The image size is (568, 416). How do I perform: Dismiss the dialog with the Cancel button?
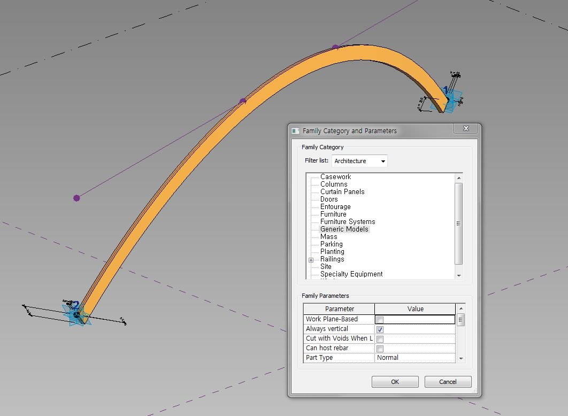pos(447,382)
